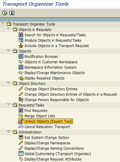Select Include Objects in a Transport Request
This screenshot has height=162, width=120.
point(57,46)
